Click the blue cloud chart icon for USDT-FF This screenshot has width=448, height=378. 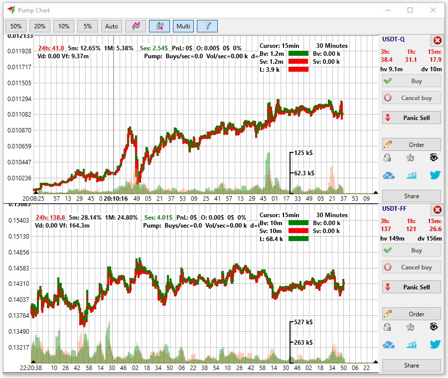coord(388,344)
